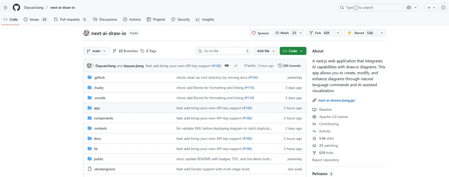Open the issues shortcut icon in header
Viewport: 449px width, 177px height.
coord(443,8)
